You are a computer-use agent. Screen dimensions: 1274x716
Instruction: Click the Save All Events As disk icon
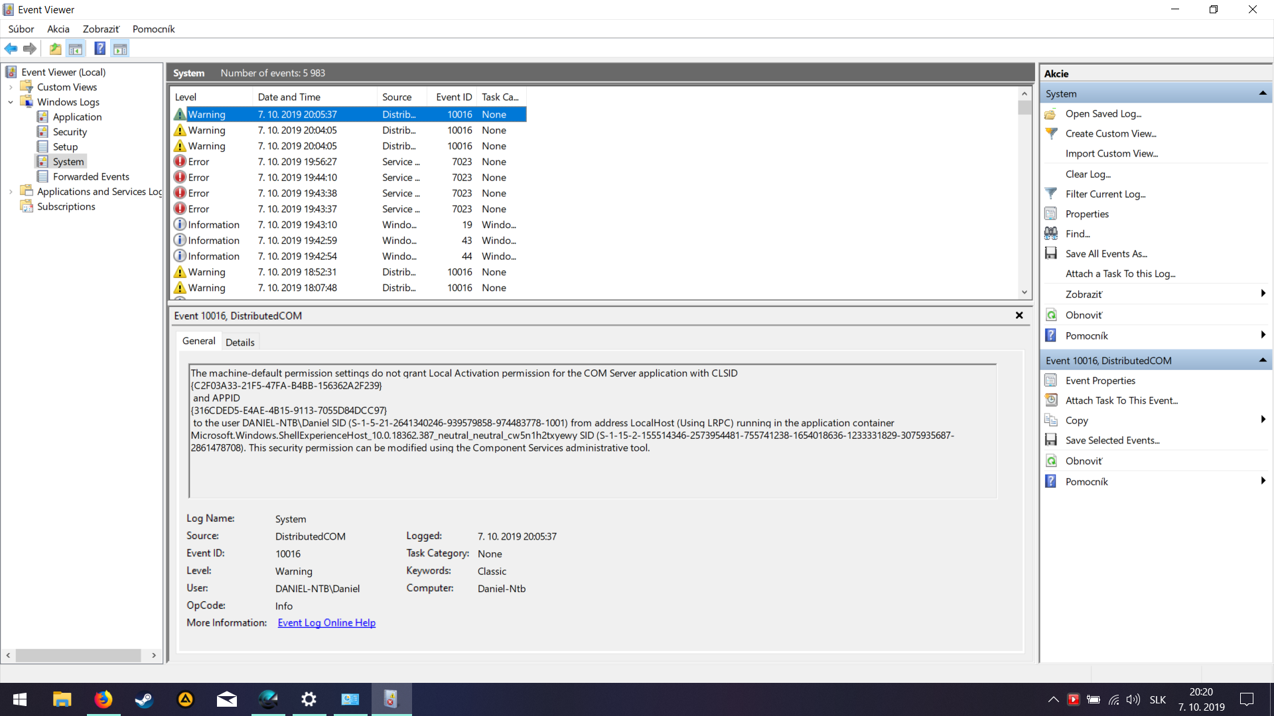tap(1051, 253)
